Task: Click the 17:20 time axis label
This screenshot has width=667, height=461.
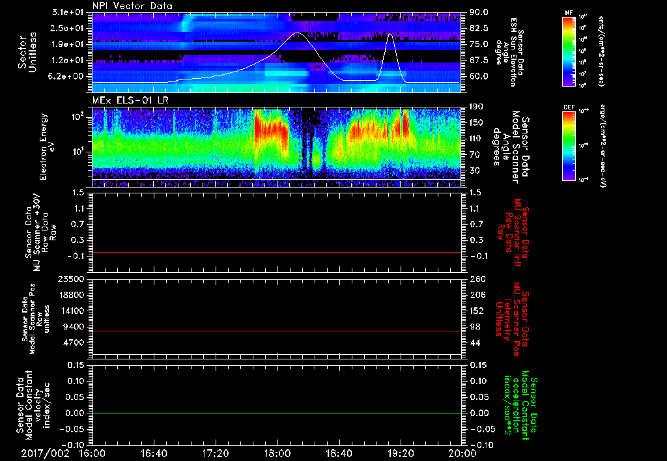Action: tap(216, 453)
